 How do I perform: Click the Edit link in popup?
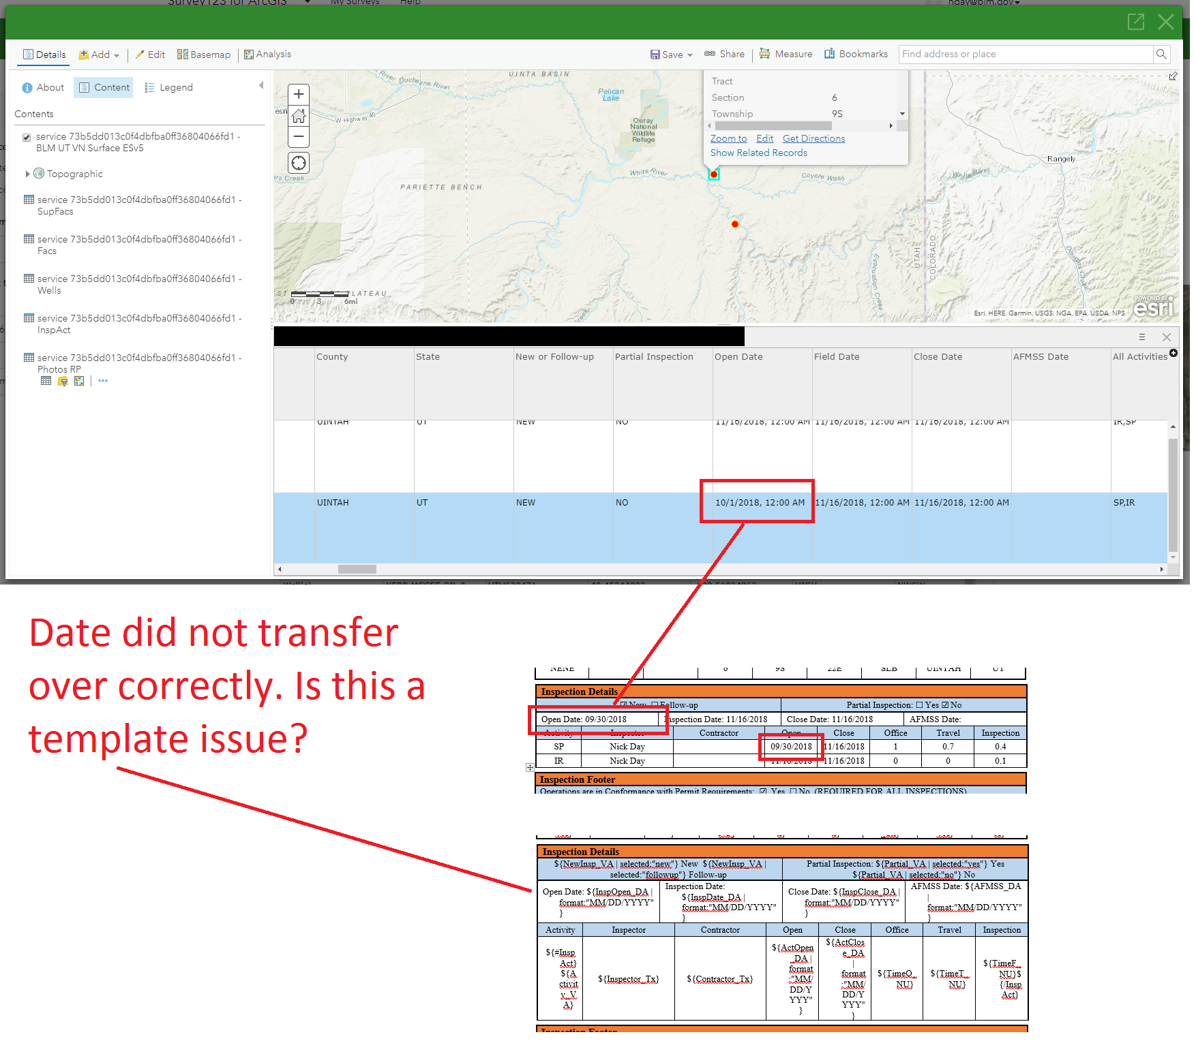(x=764, y=138)
